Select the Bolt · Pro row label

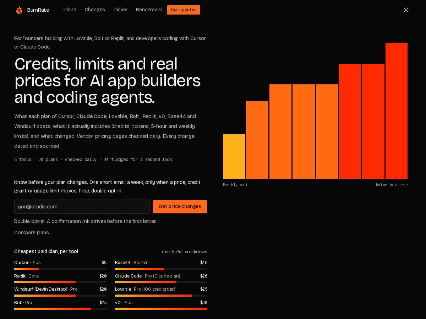(23, 303)
